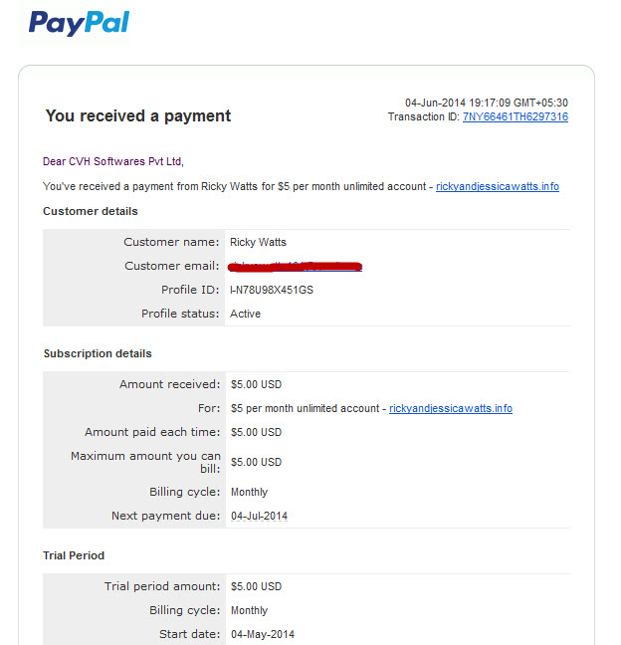621x645 pixels.
Task: Open rickyandjessicawatts.info link in payment message
Action: coord(498,186)
